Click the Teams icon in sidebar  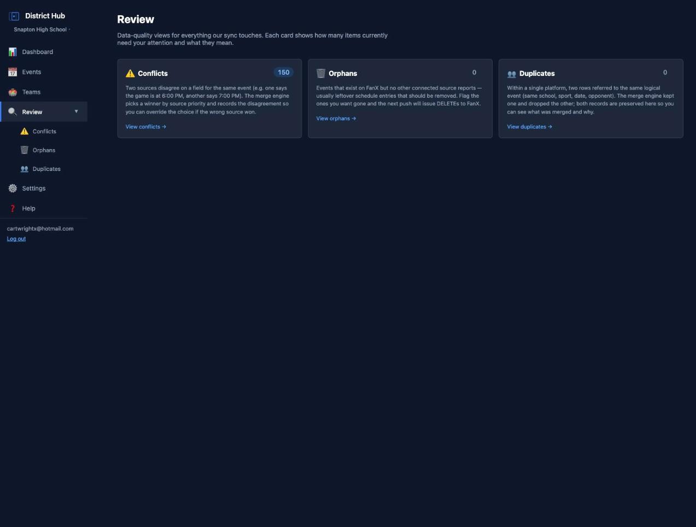(13, 92)
